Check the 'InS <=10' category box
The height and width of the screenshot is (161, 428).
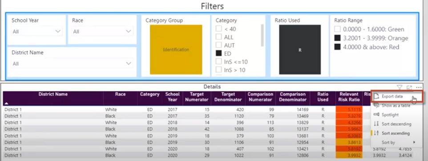tap(218, 62)
